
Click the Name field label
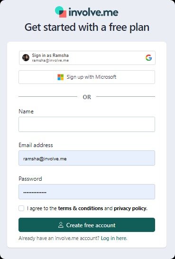(x=26, y=111)
